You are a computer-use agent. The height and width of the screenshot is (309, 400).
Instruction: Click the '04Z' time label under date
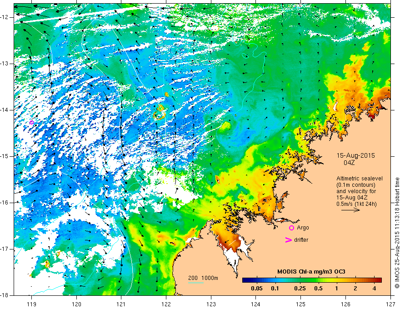pos(349,162)
